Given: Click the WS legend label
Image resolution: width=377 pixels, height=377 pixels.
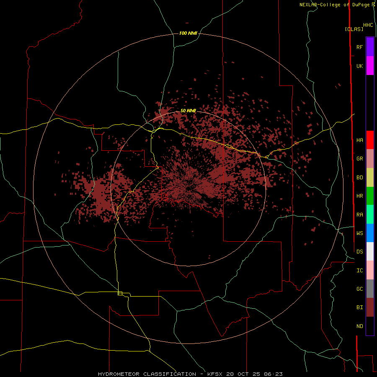Looking at the screenshot, I should point(359,233).
